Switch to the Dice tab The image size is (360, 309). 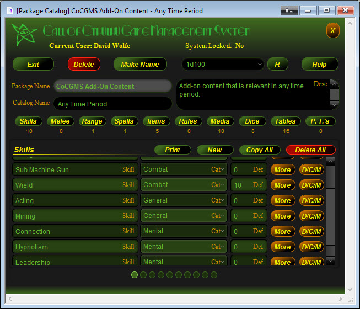pyautogui.click(x=252, y=121)
